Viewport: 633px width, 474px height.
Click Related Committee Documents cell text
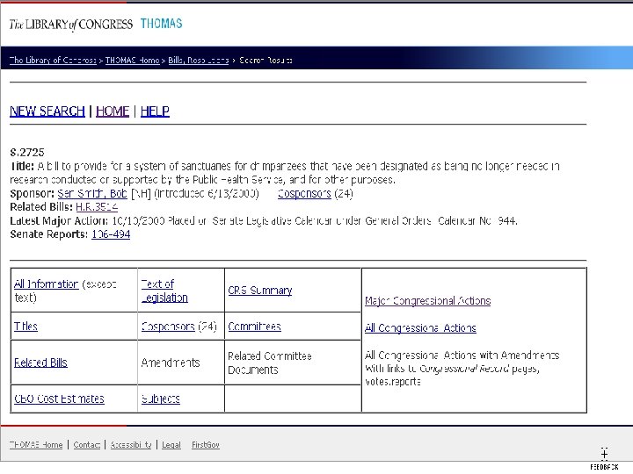tap(270, 363)
